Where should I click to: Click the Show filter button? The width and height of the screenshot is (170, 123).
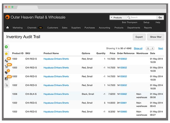click(x=156, y=37)
